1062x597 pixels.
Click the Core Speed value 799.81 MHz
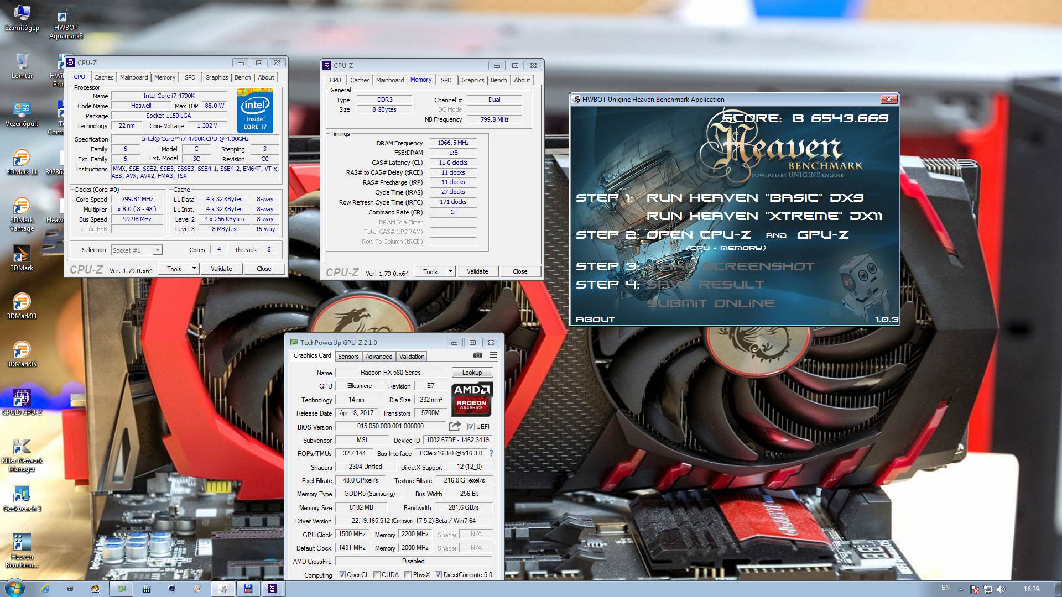pos(137,199)
